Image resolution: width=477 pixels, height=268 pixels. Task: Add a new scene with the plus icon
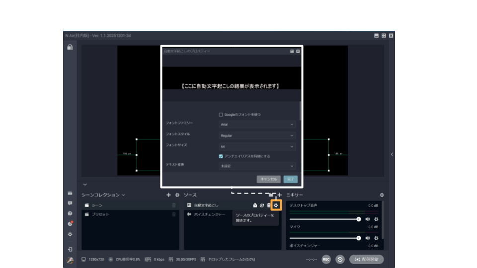click(168, 195)
